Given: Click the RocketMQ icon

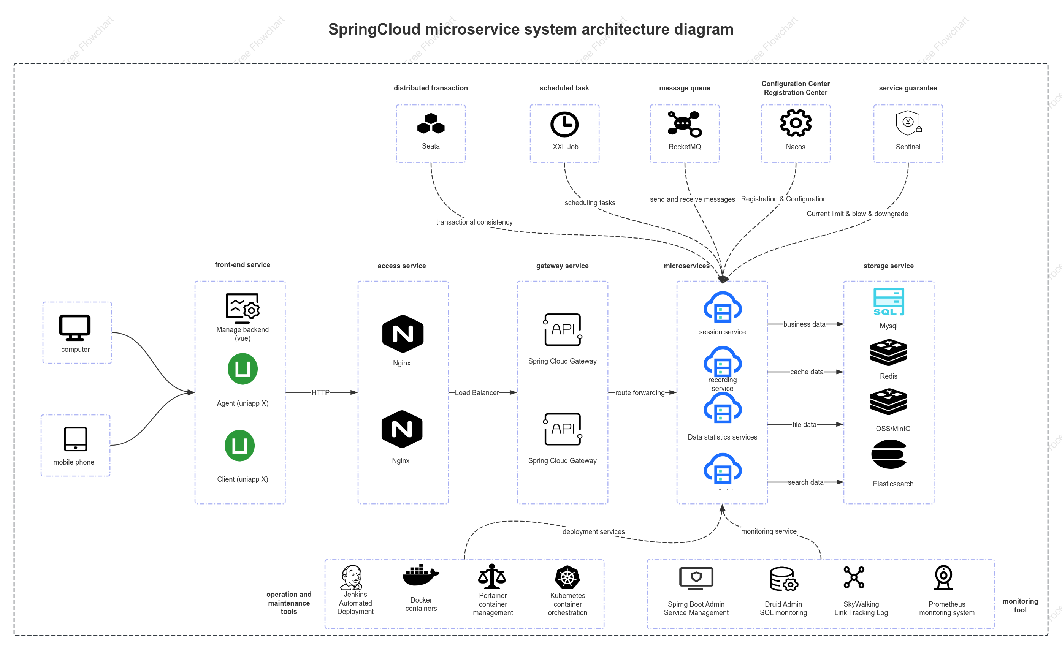Looking at the screenshot, I should click(x=685, y=124).
